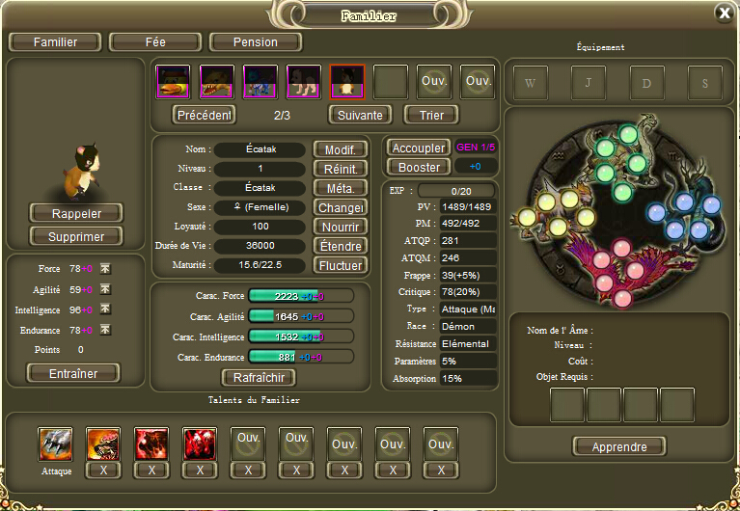Switch to the Fée tab
The height and width of the screenshot is (511, 740).
pos(154,42)
